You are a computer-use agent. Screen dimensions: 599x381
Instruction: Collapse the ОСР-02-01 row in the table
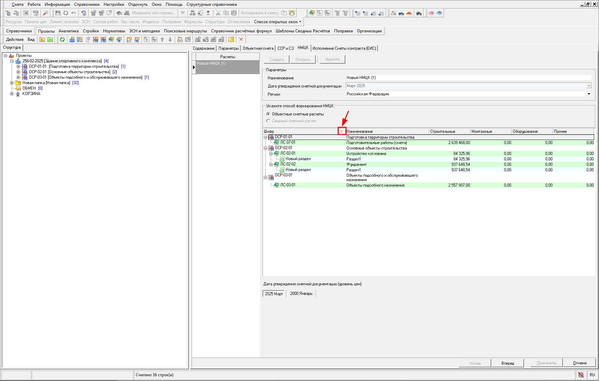(x=266, y=148)
